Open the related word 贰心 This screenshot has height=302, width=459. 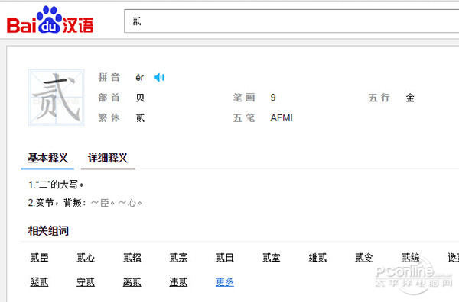click(86, 258)
